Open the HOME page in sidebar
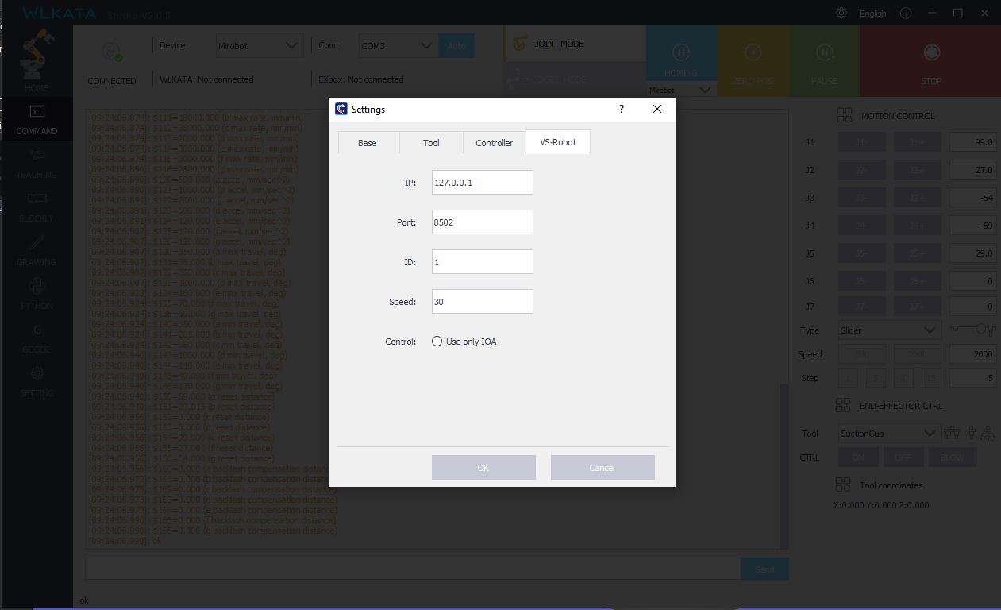This screenshot has height=610, width=1001. (x=37, y=61)
